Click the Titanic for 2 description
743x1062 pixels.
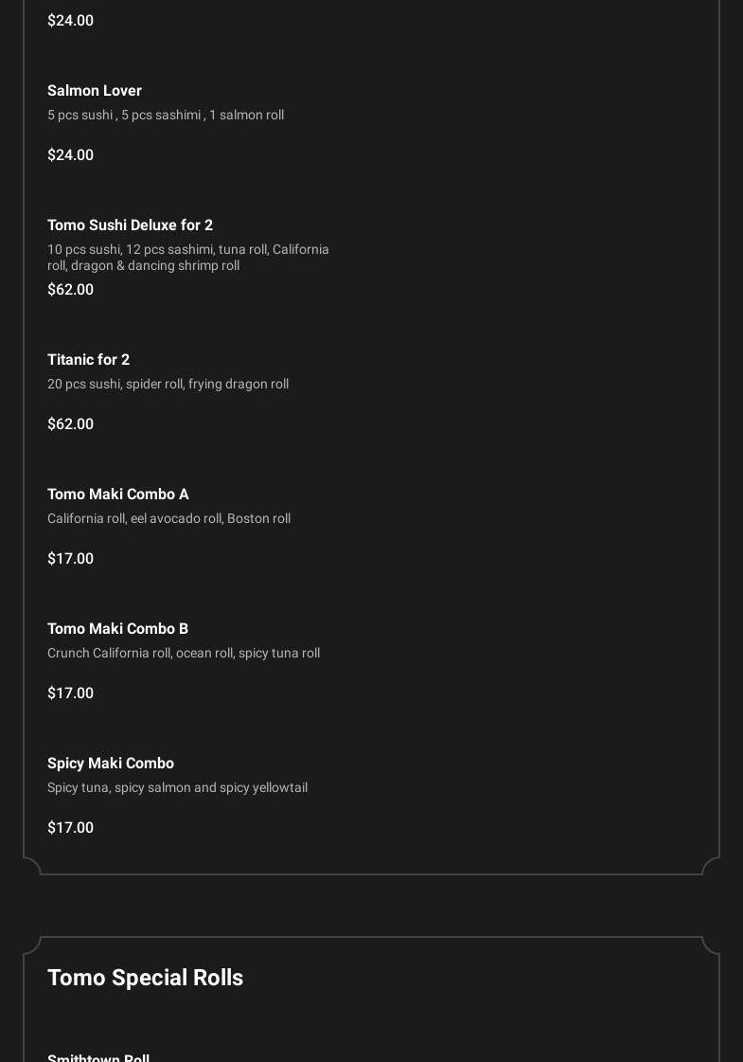tap(168, 385)
